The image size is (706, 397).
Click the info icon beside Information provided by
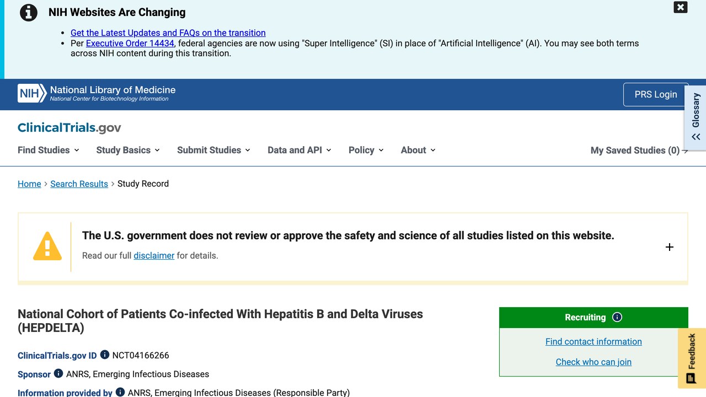120,393
